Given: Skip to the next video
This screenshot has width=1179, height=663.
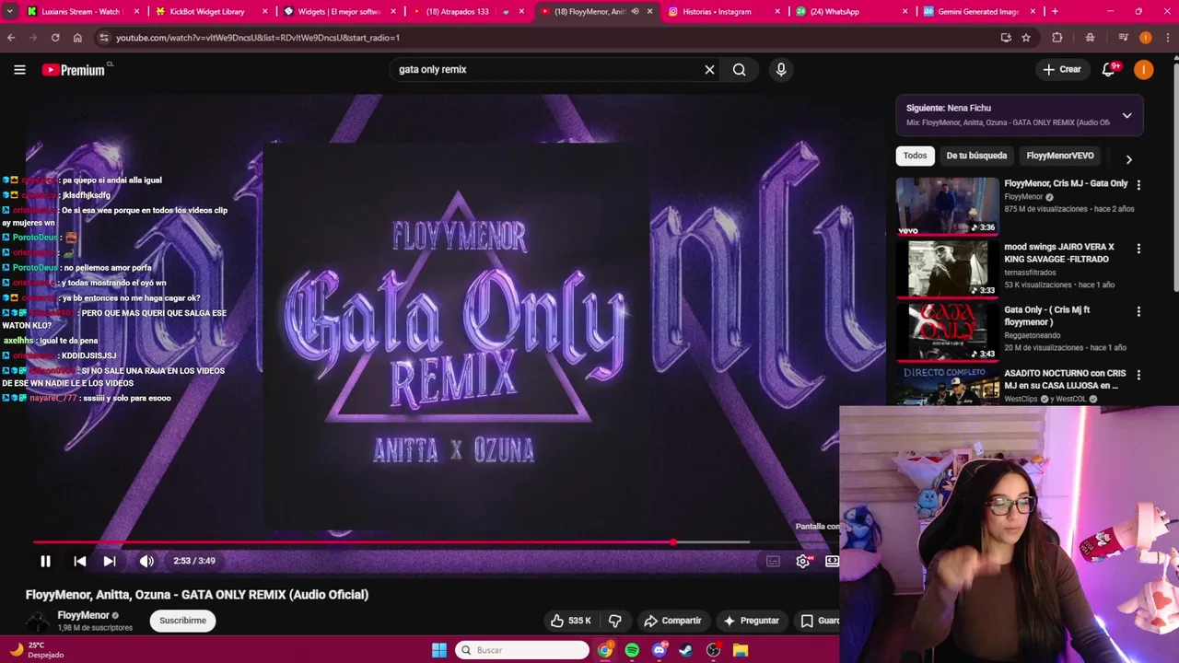Looking at the screenshot, I should click(x=110, y=561).
